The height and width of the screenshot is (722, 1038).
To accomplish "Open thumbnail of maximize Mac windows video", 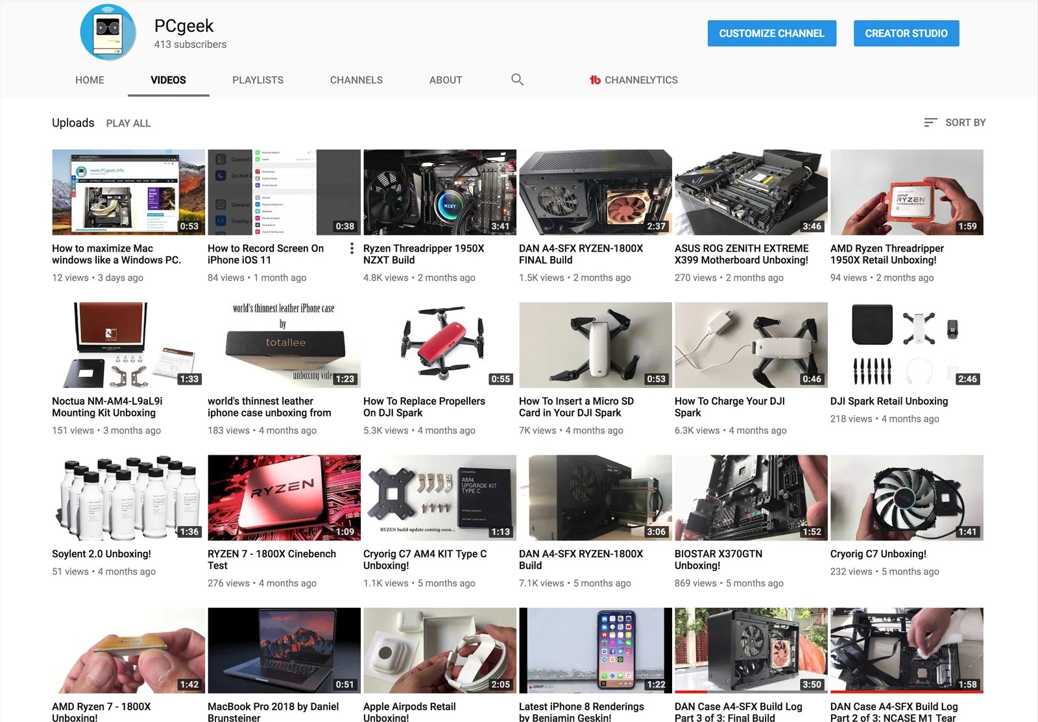I will click(x=128, y=192).
